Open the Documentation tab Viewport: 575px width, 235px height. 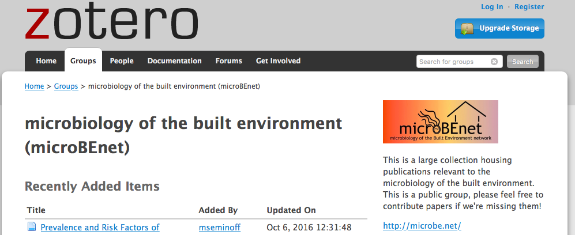click(175, 60)
